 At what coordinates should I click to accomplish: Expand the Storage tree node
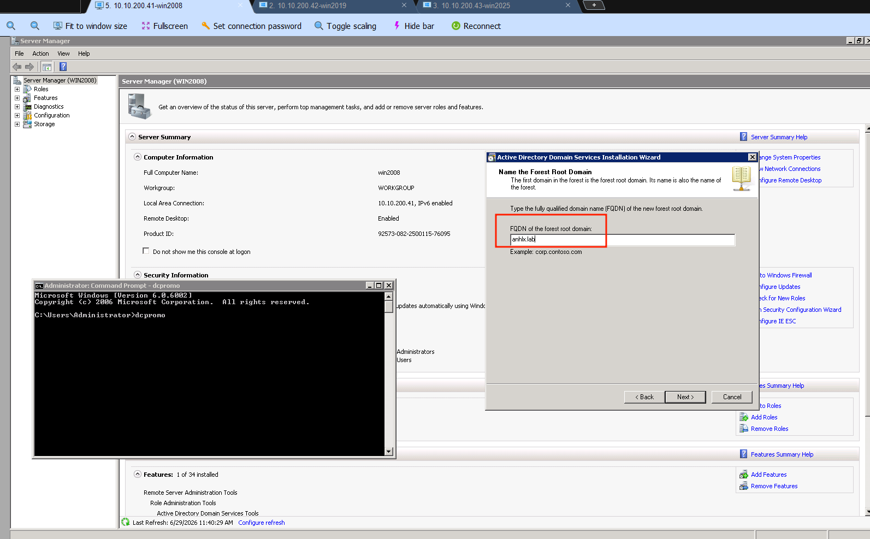17,124
